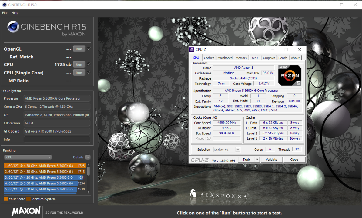Switch to CPU-Z Memory tab

pyautogui.click(x=242, y=58)
